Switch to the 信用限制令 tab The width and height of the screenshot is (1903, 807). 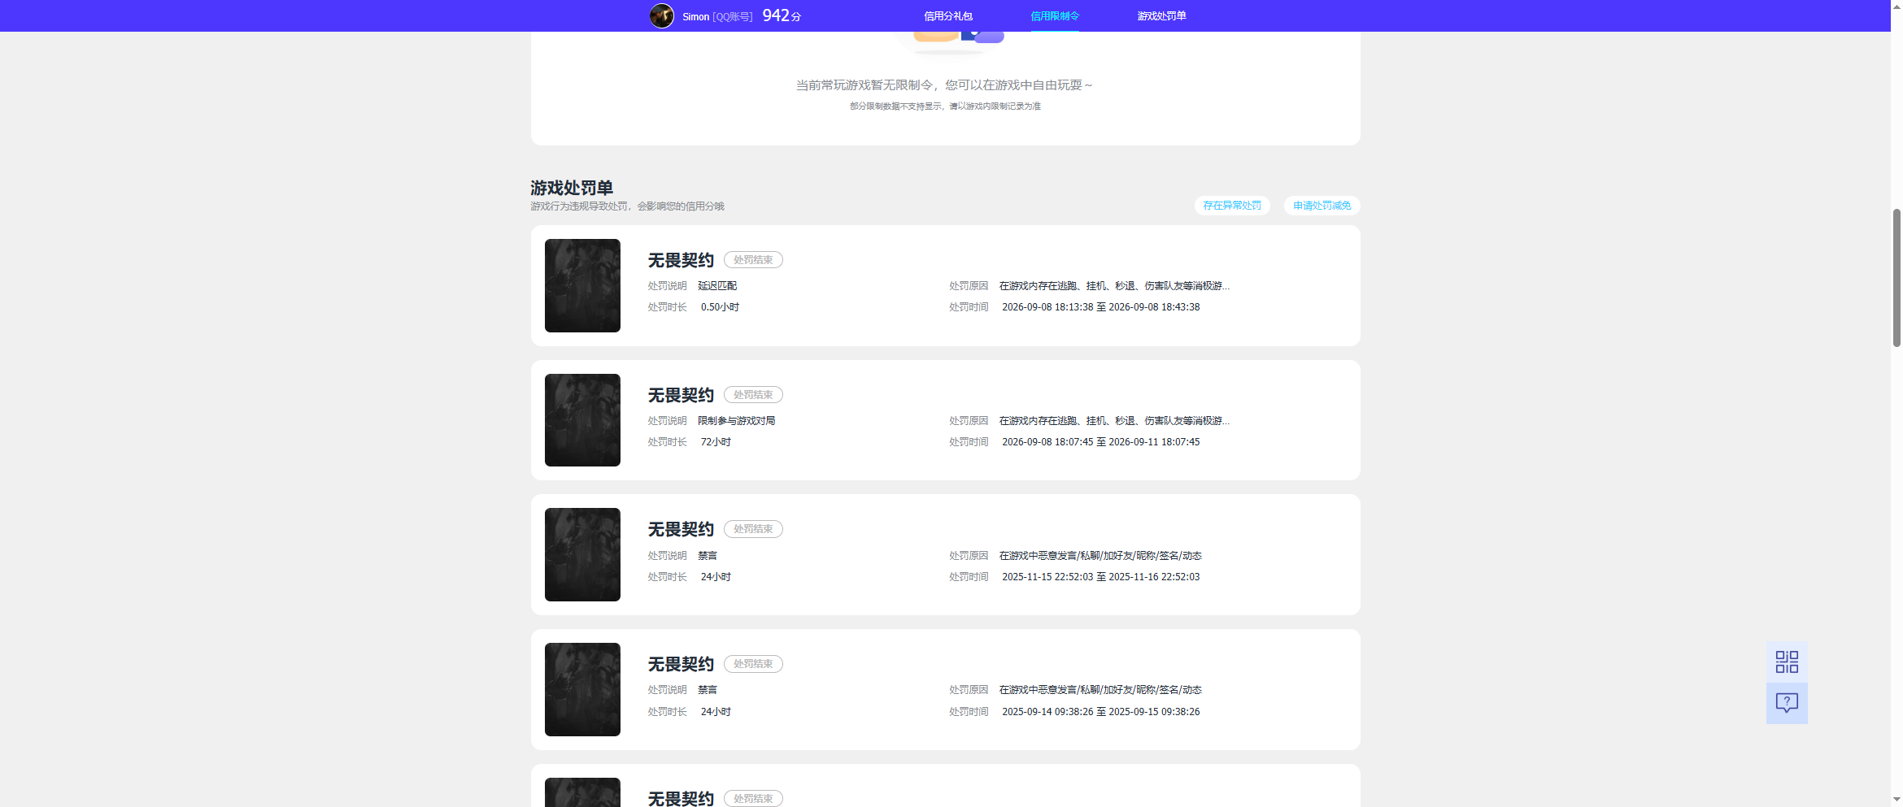click(x=1055, y=16)
